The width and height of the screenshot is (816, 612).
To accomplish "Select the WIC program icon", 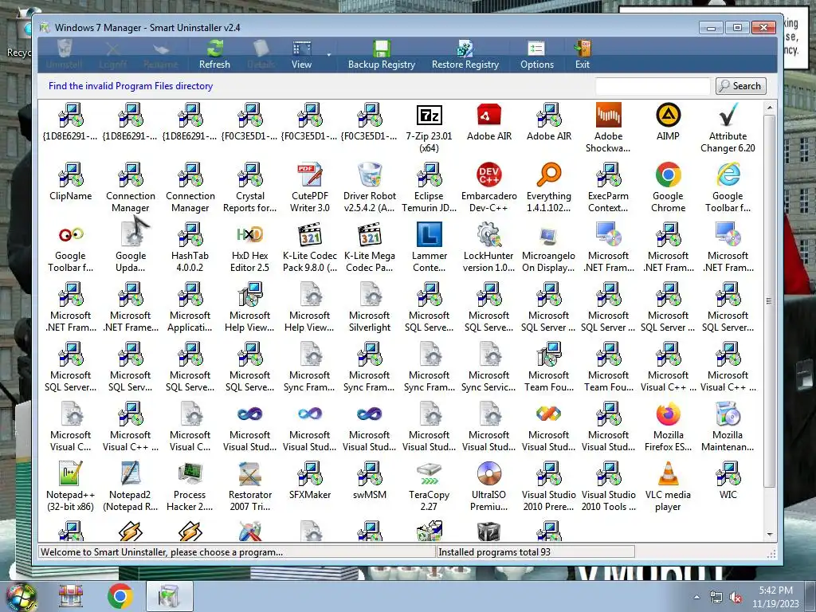I will 728,481.
